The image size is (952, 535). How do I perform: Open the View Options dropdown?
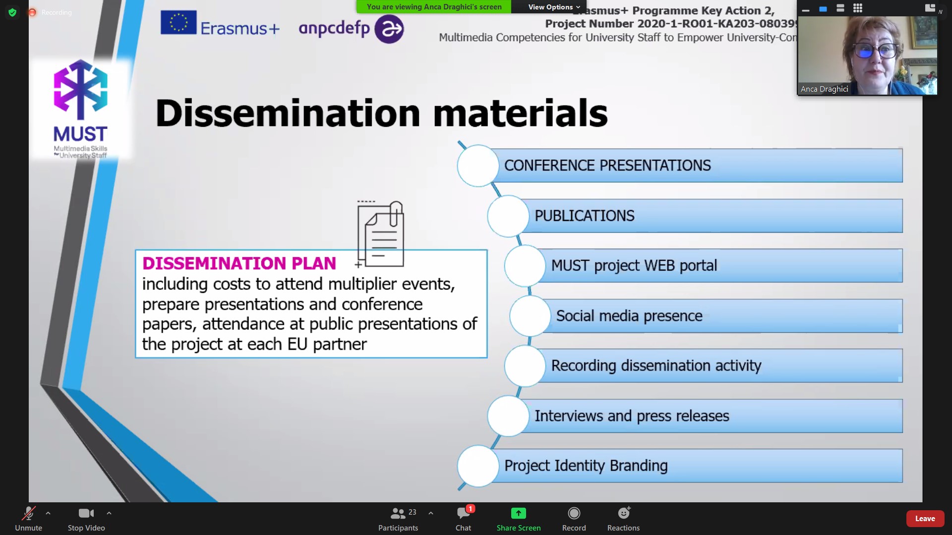coord(553,7)
